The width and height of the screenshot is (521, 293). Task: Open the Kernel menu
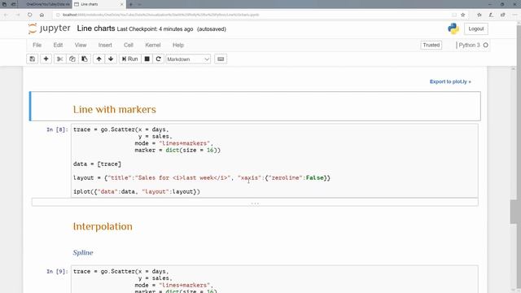tap(153, 46)
